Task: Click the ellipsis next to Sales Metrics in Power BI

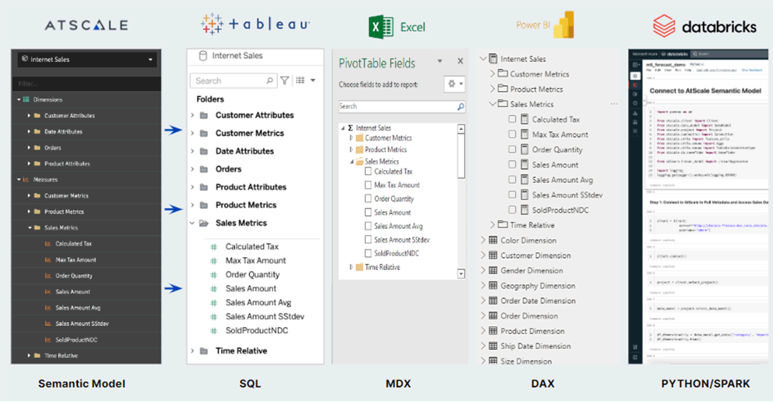Action: 614,104
